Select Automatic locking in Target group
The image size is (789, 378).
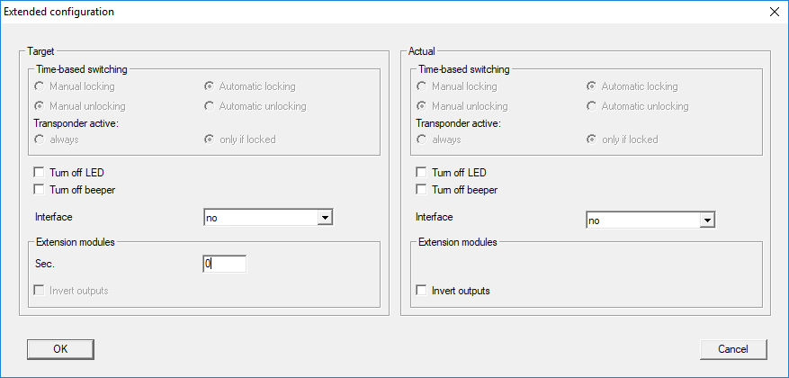(210, 87)
